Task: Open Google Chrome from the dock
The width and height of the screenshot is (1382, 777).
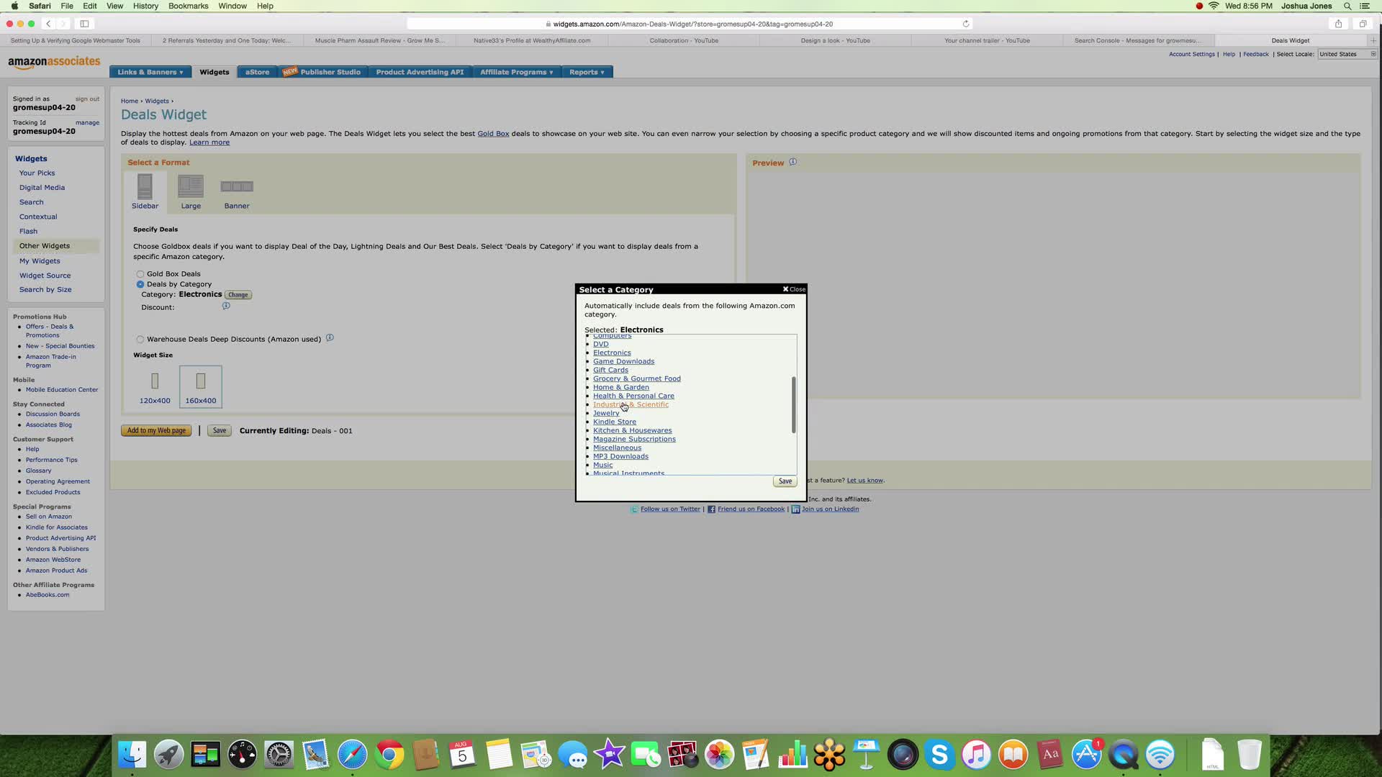Action: (x=389, y=755)
